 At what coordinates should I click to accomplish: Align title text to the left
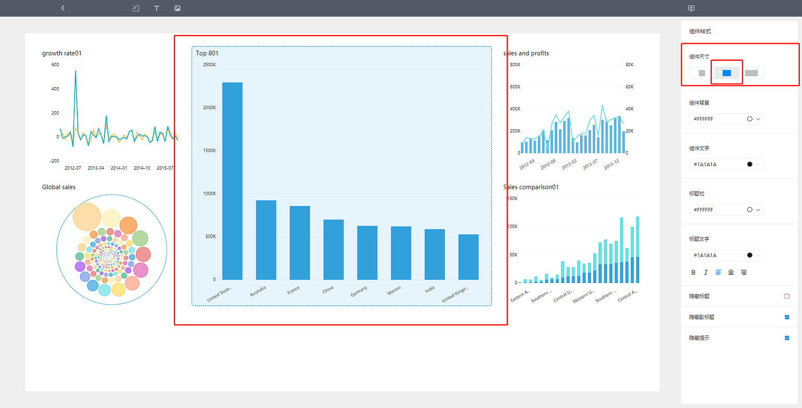[x=718, y=272]
